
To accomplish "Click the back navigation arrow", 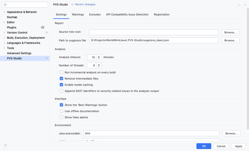I will pyautogui.click(x=239, y=5).
